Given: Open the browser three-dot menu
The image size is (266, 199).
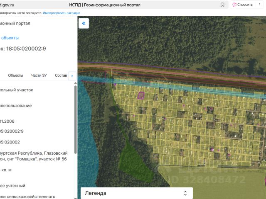Looking at the screenshot, I should tap(260, 5).
